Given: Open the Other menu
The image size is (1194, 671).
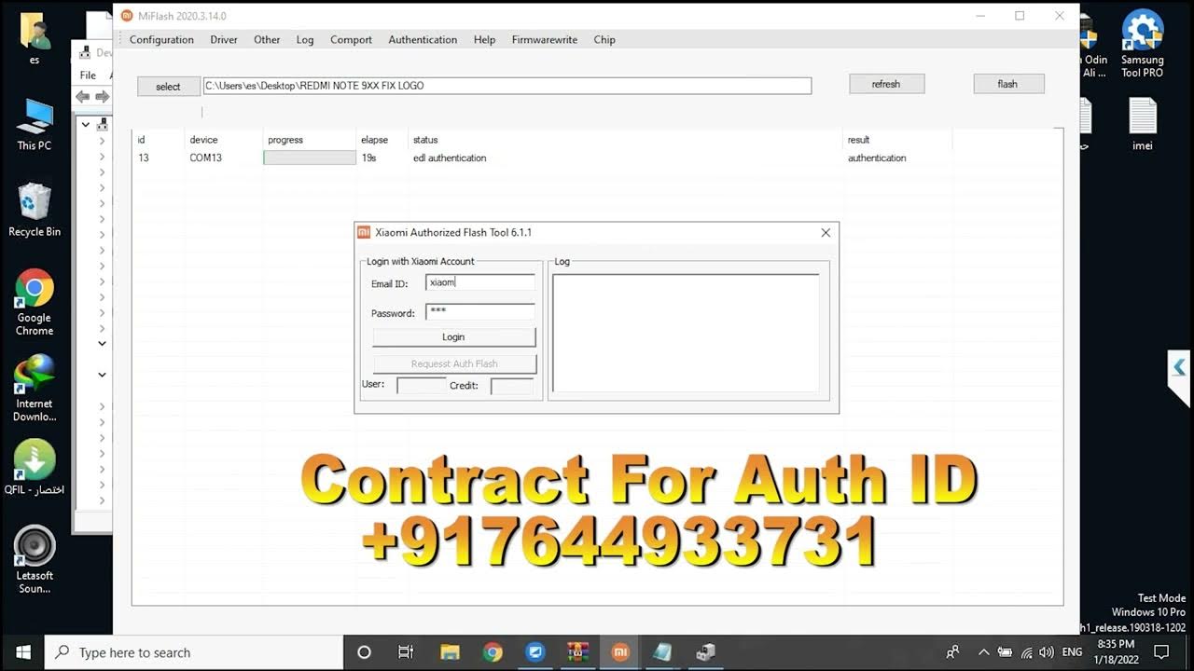Looking at the screenshot, I should pos(267,40).
